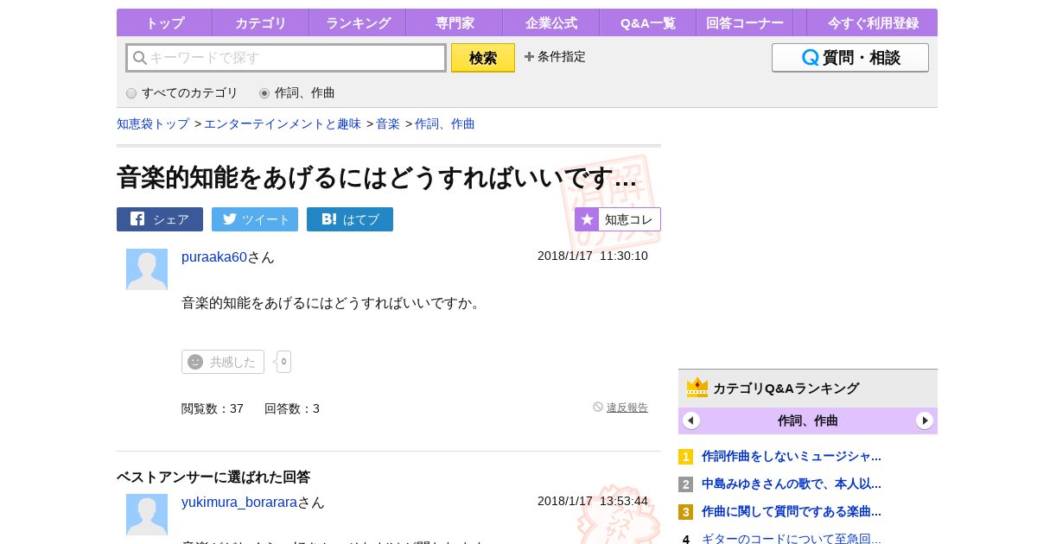Open エンターテインメントと趣味 breadcrumb link

pos(283,123)
